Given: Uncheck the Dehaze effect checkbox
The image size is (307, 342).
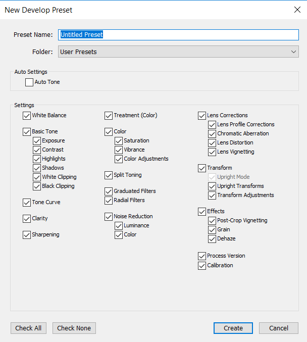Looking at the screenshot, I should click(212, 239).
